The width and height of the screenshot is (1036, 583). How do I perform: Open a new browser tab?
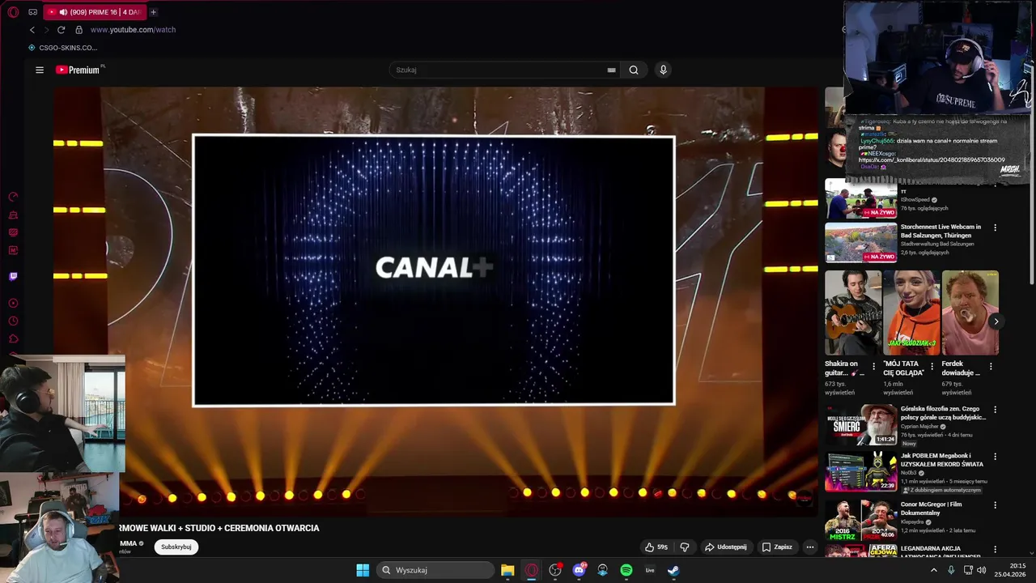tap(153, 12)
